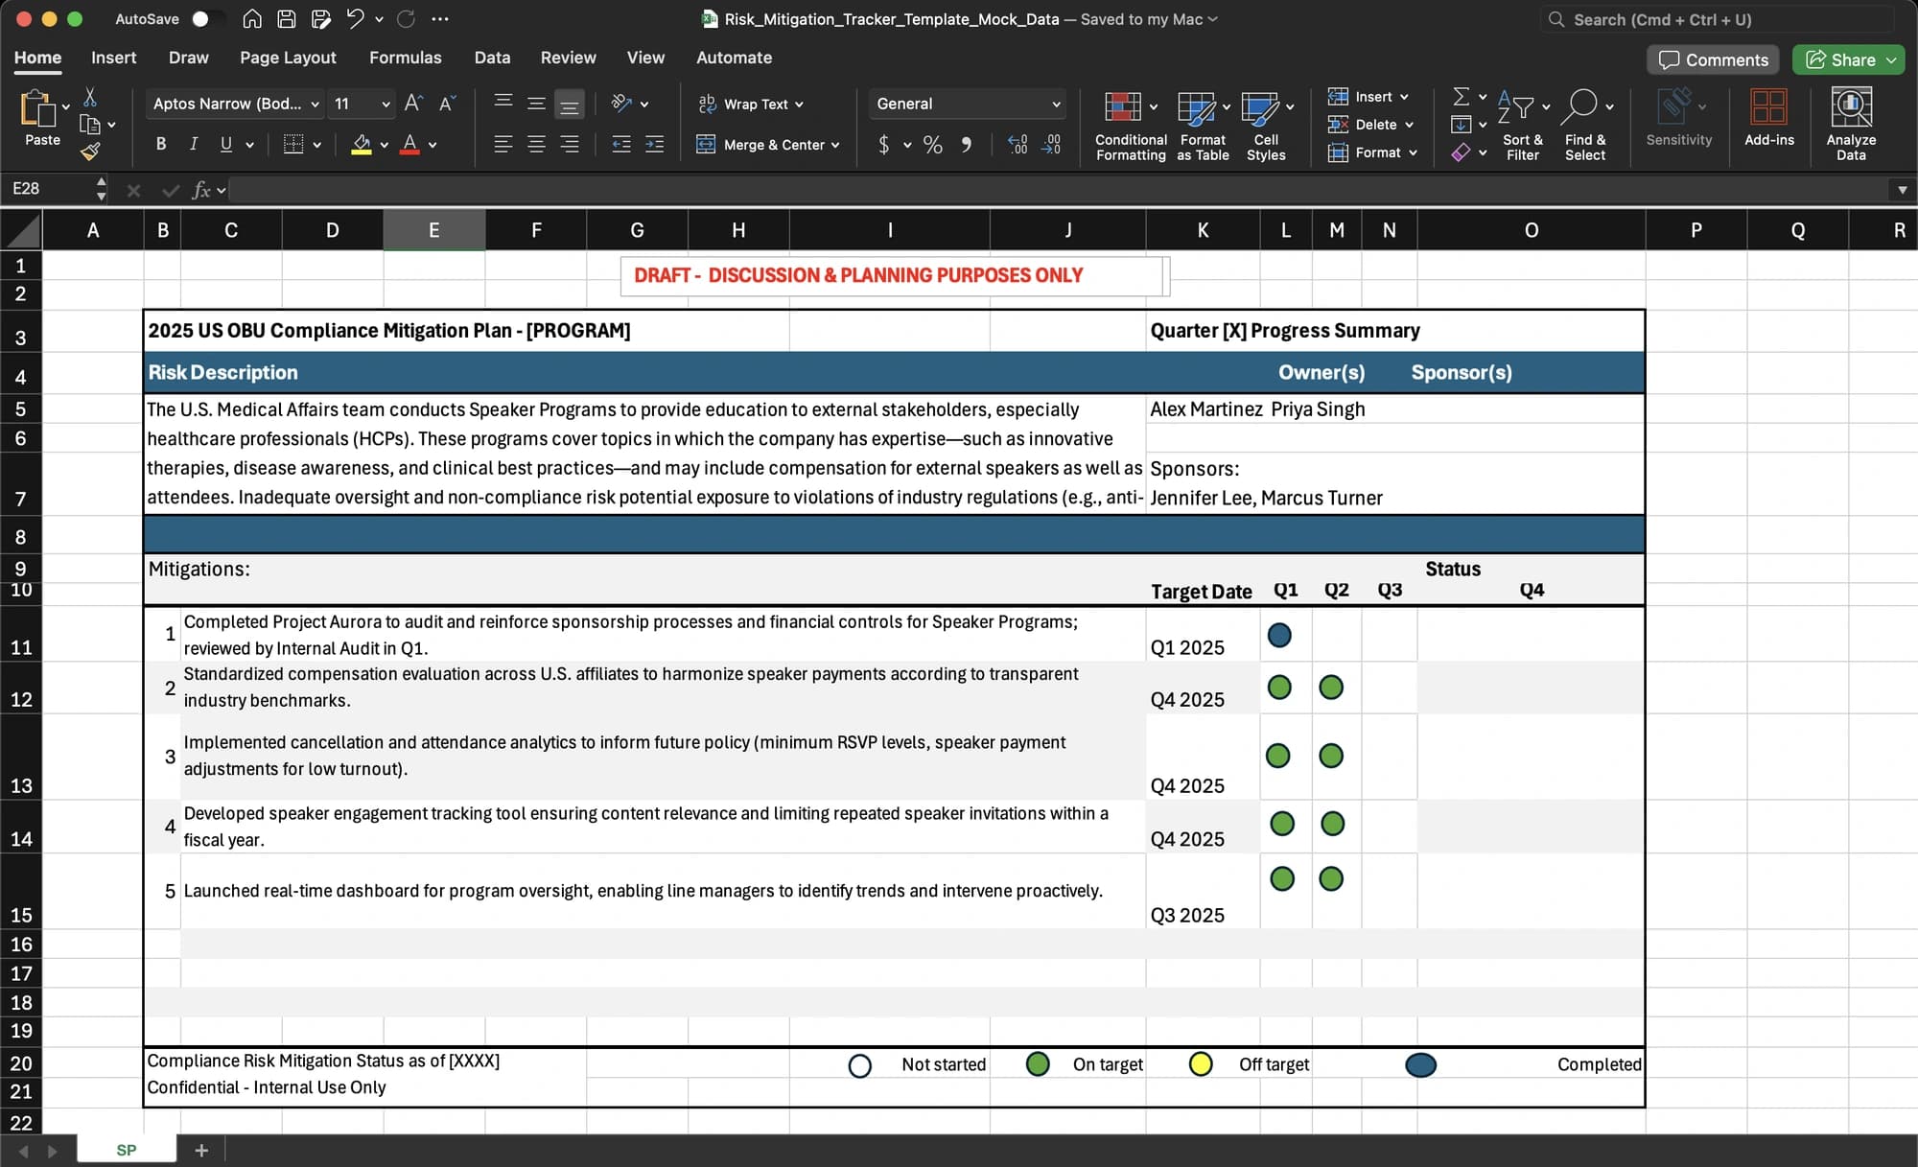
Task: Click the Undo arrow icon
Action: 356,18
